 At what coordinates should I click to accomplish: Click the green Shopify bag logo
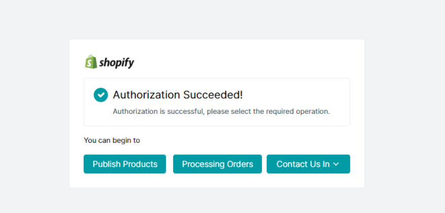point(91,62)
